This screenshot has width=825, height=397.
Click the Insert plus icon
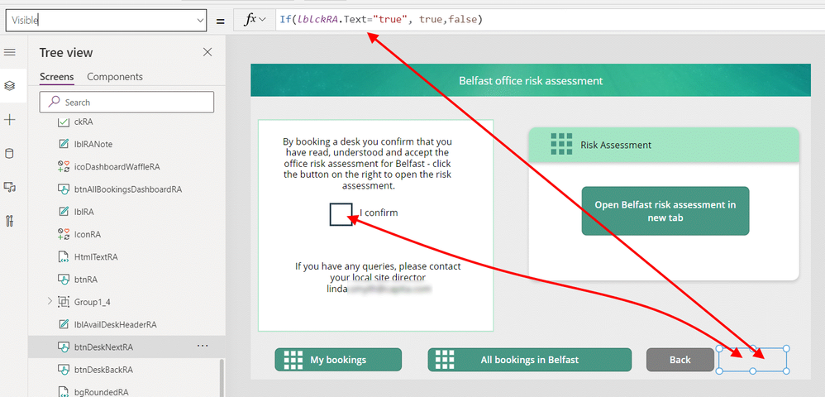point(9,120)
